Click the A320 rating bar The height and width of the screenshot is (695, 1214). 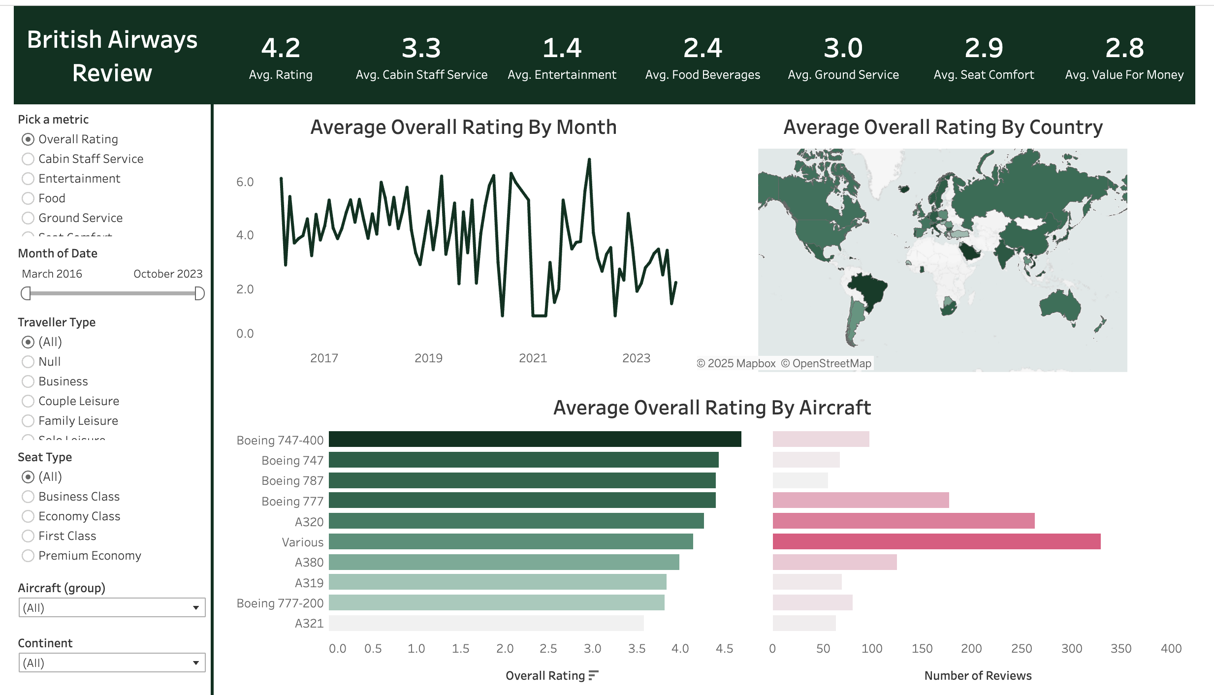point(516,521)
